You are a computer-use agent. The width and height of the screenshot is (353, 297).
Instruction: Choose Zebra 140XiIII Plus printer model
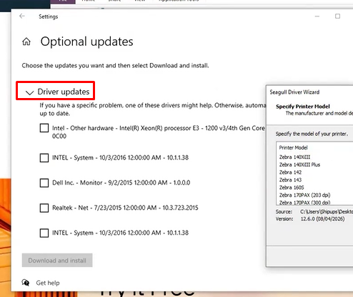click(x=299, y=165)
